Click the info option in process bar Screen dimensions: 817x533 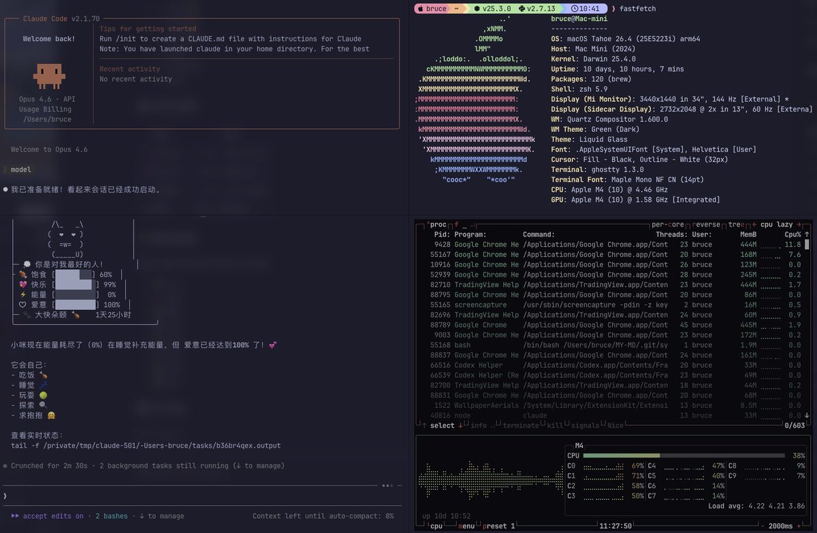click(479, 426)
